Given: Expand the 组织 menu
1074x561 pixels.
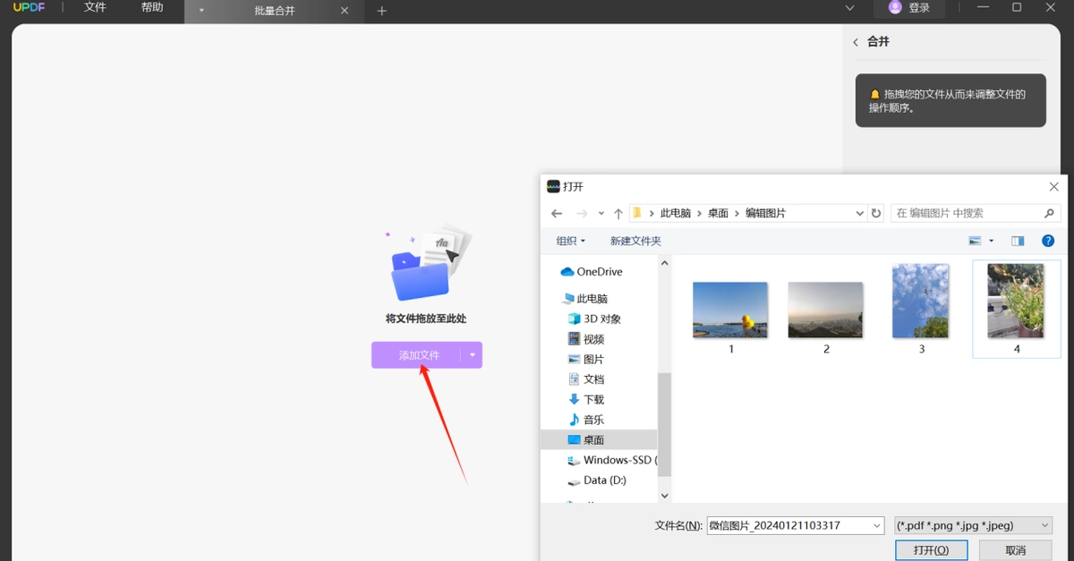Looking at the screenshot, I should (570, 241).
